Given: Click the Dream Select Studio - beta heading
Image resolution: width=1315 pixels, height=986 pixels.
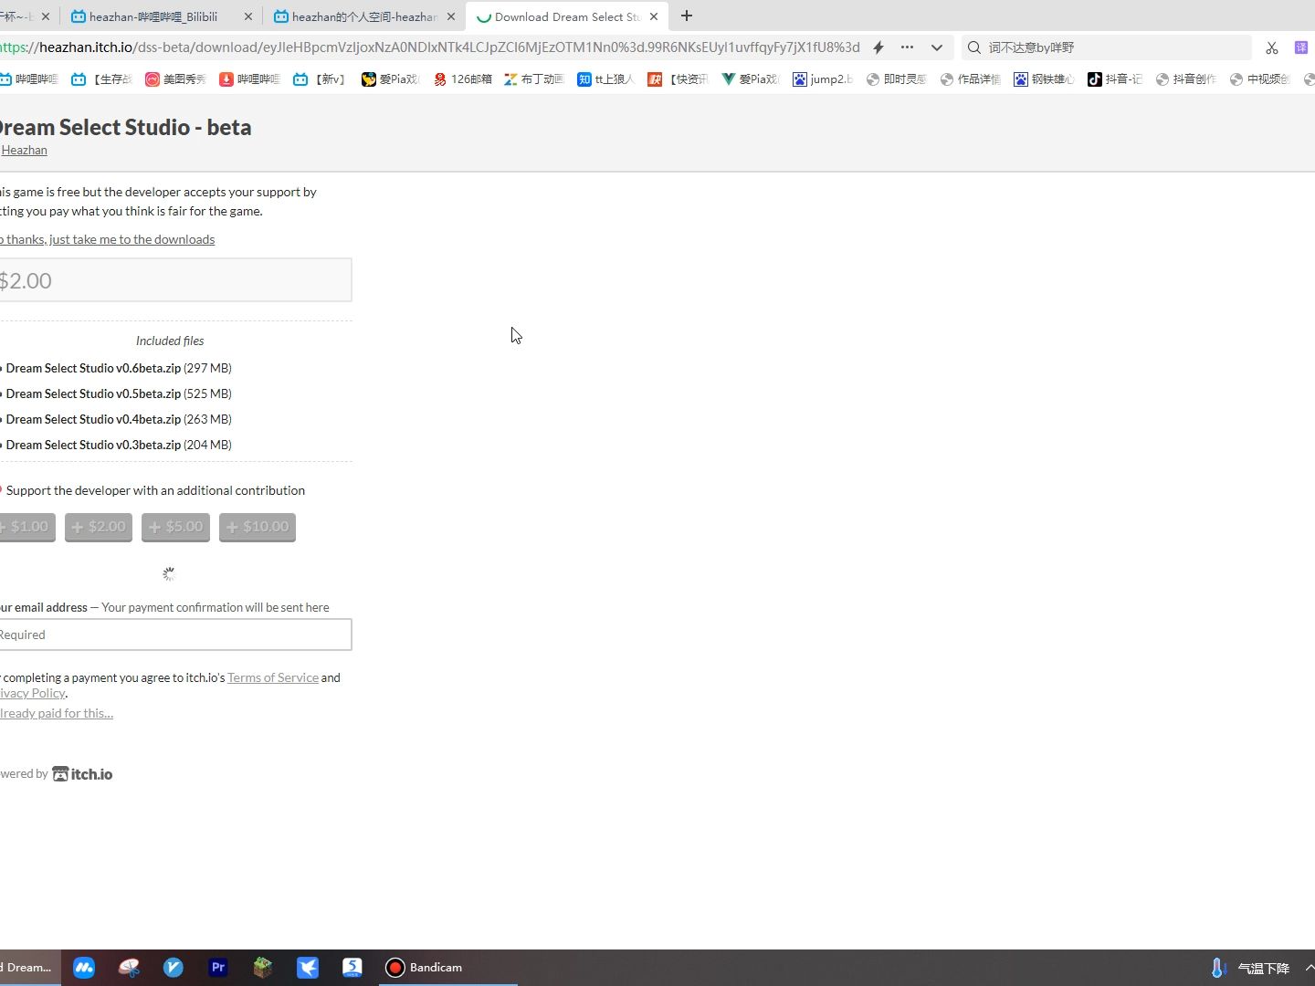Looking at the screenshot, I should click(x=125, y=127).
